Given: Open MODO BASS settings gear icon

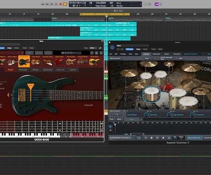Looking at the screenshot, I should (101, 53).
